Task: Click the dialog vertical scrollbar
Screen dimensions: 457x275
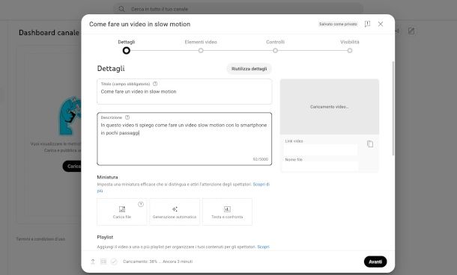Action: click(393, 108)
